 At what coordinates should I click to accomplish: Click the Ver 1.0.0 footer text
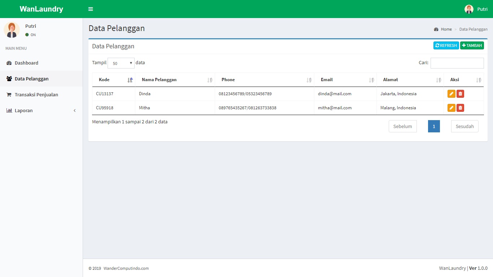pyautogui.click(x=478, y=268)
